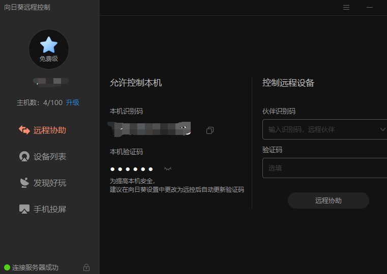Click the 连接服务器成功 status text
Image resolution: width=387 pixels, height=274 pixels.
click(35, 267)
